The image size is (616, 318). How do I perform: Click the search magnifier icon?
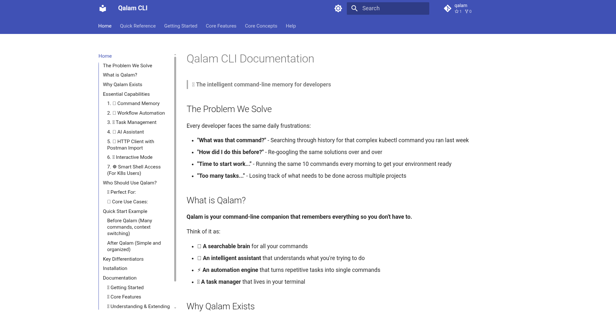(x=355, y=8)
